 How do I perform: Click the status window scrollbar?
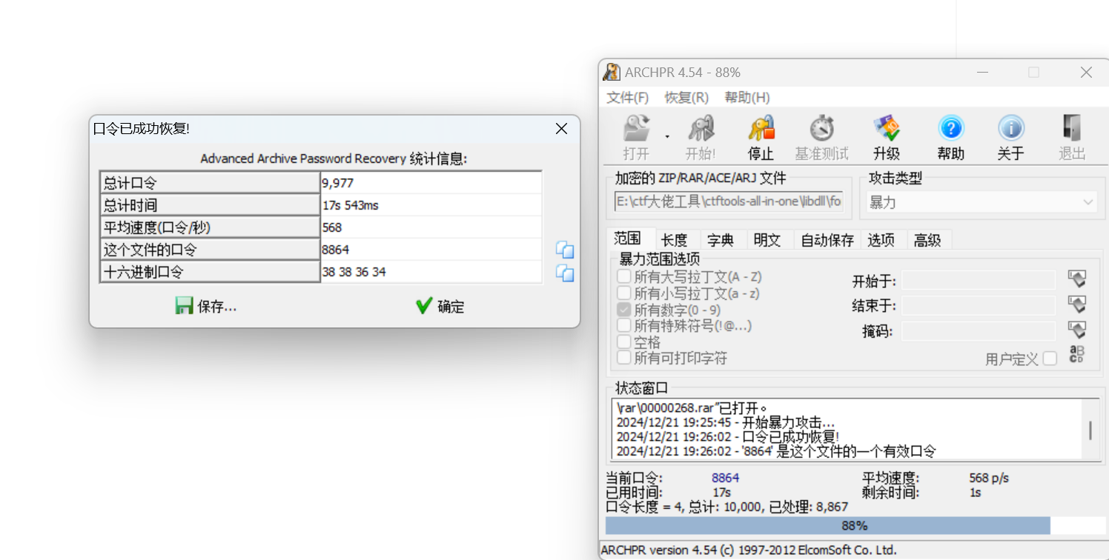(x=1090, y=430)
